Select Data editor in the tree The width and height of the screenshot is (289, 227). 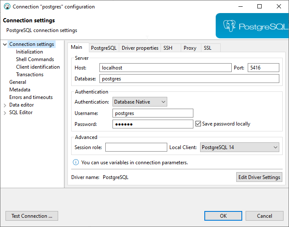[x=21, y=105]
